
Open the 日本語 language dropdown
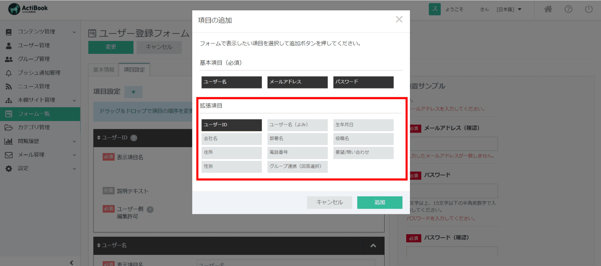coord(509,9)
